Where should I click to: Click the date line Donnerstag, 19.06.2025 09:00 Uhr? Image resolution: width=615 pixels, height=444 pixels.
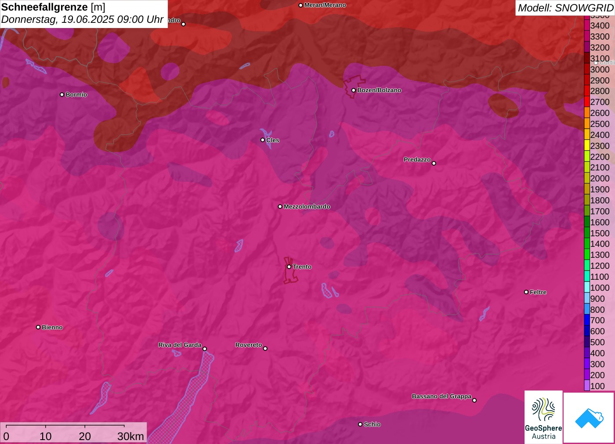[82, 20]
